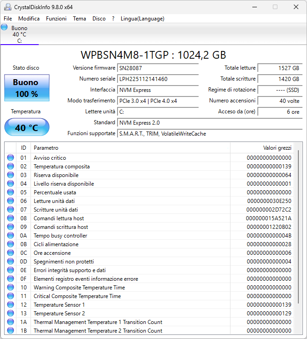The height and width of the screenshot is (339, 307).
Task: Click status icon for Spegnimenti non protetti
Action: [x=10, y=262]
